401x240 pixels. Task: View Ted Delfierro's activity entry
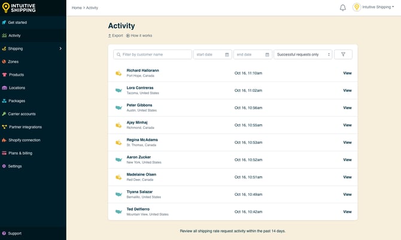click(x=347, y=212)
